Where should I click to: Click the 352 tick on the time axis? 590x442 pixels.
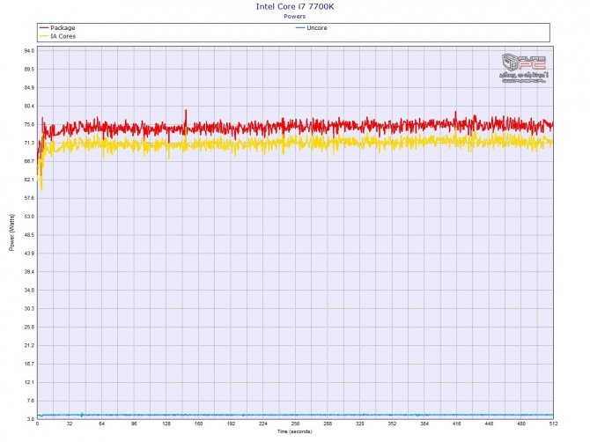click(x=392, y=424)
